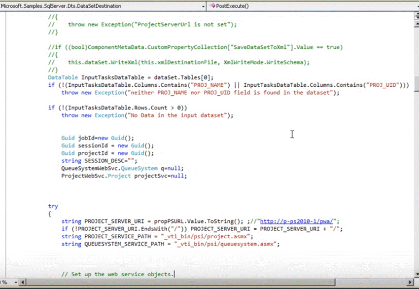This screenshot has height=289, width=419.
Task: Click "XmlWriteMode.WriteSchema" in the comment
Action: tap(264, 62)
